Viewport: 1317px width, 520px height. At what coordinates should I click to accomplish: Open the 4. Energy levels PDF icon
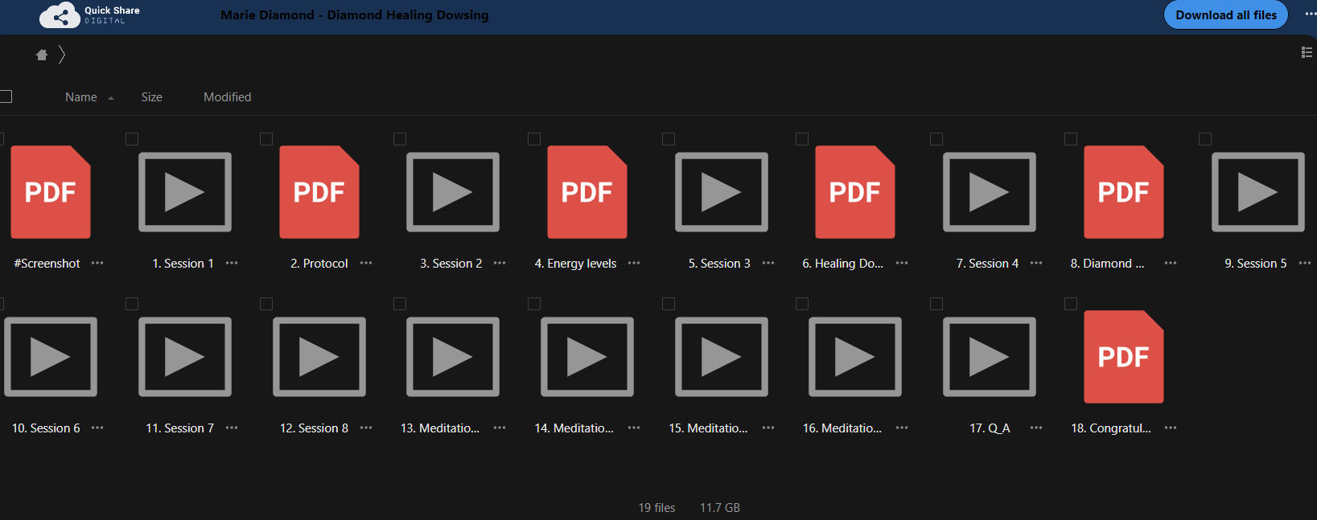[x=587, y=192]
